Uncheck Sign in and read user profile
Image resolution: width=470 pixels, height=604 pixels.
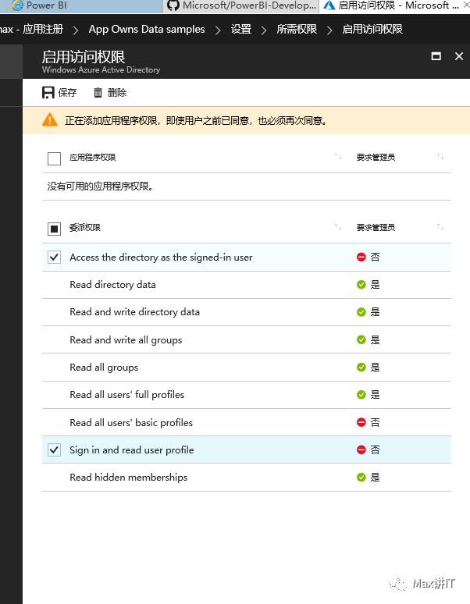54,449
